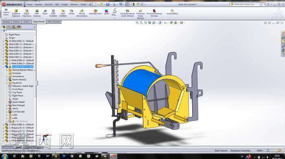Screen dimensions: 285x159
Task: Open the Undo history dropdown arrow
Action: 124,4
